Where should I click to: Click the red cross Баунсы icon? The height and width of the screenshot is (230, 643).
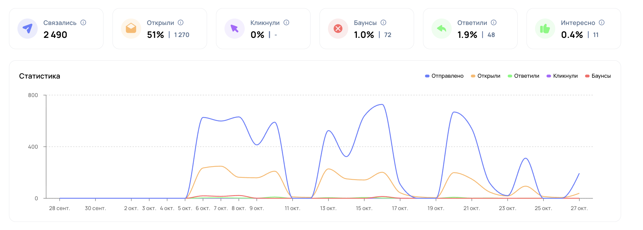coord(338,29)
